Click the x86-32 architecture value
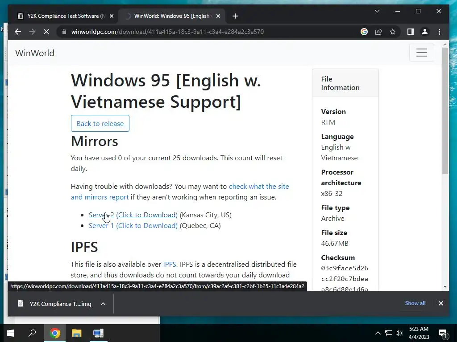Viewport: 457px width, 342px height. [x=332, y=193]
